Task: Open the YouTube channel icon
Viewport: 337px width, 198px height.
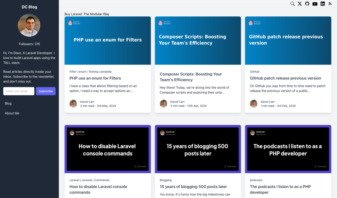Action: 315,4
